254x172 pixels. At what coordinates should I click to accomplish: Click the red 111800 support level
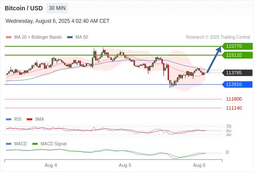tap(234, 99)
